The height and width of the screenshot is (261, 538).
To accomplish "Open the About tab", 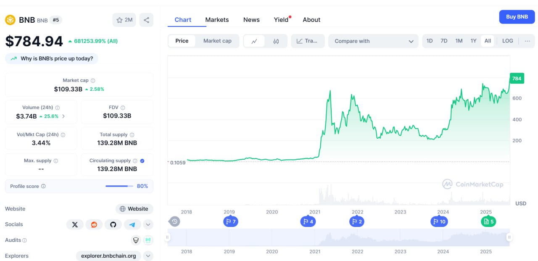I will point(311,20).
